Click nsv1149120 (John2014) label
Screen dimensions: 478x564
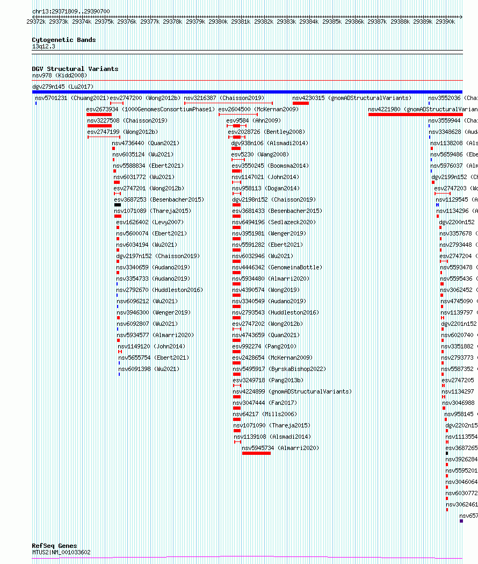coord(151,346)
